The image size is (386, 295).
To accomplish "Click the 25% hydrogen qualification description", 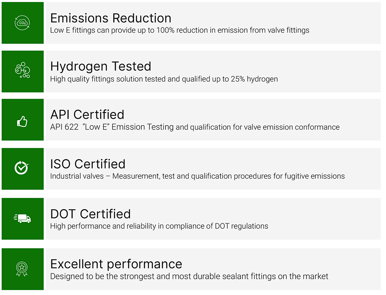I will (164, 79).
